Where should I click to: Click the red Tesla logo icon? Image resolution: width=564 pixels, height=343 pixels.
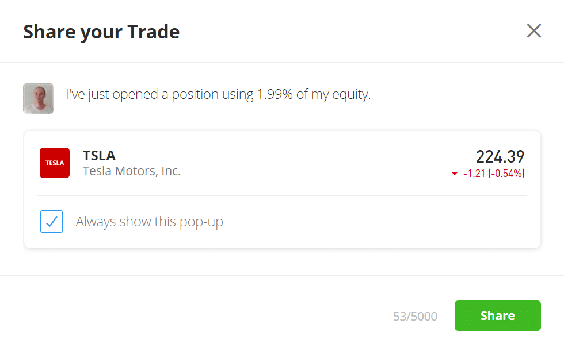[55, 163]
